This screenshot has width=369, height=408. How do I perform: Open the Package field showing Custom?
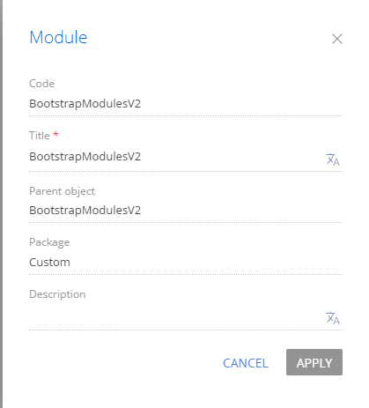click(186, 263)
